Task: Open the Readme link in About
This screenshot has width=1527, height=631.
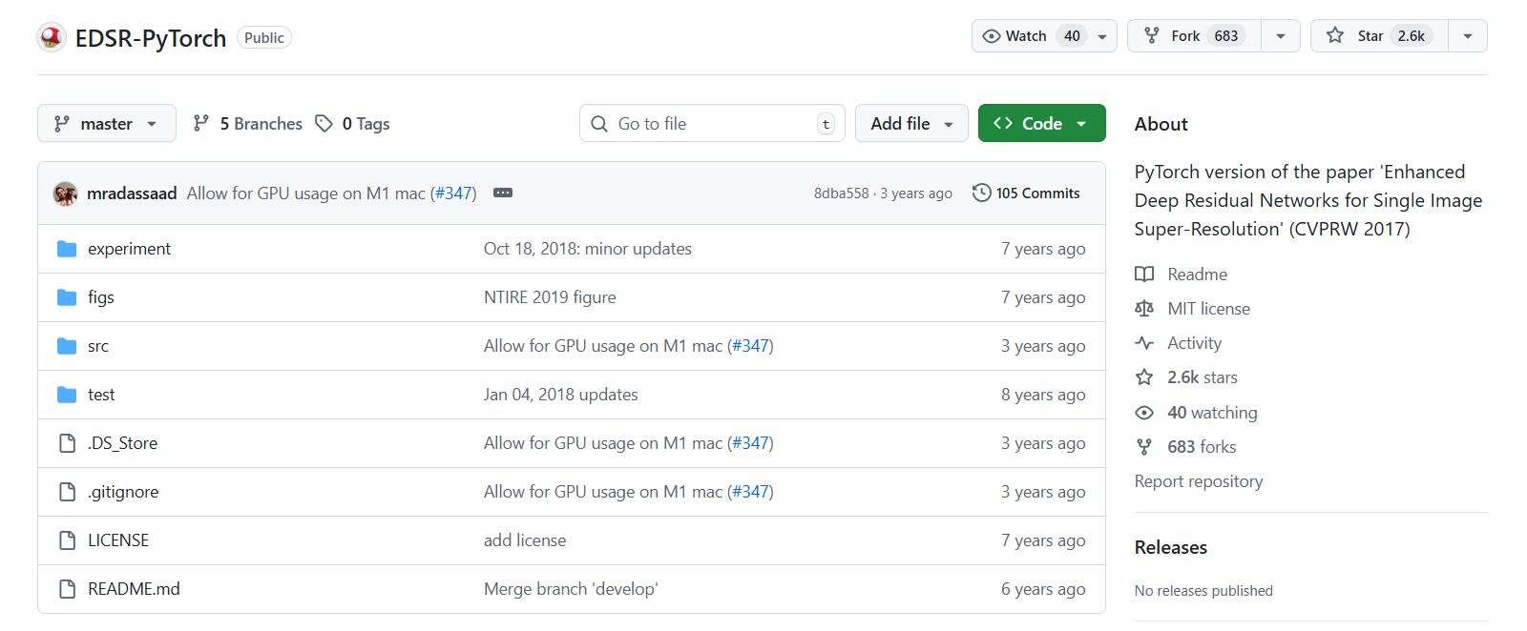Action: (x=1197, y=275)
